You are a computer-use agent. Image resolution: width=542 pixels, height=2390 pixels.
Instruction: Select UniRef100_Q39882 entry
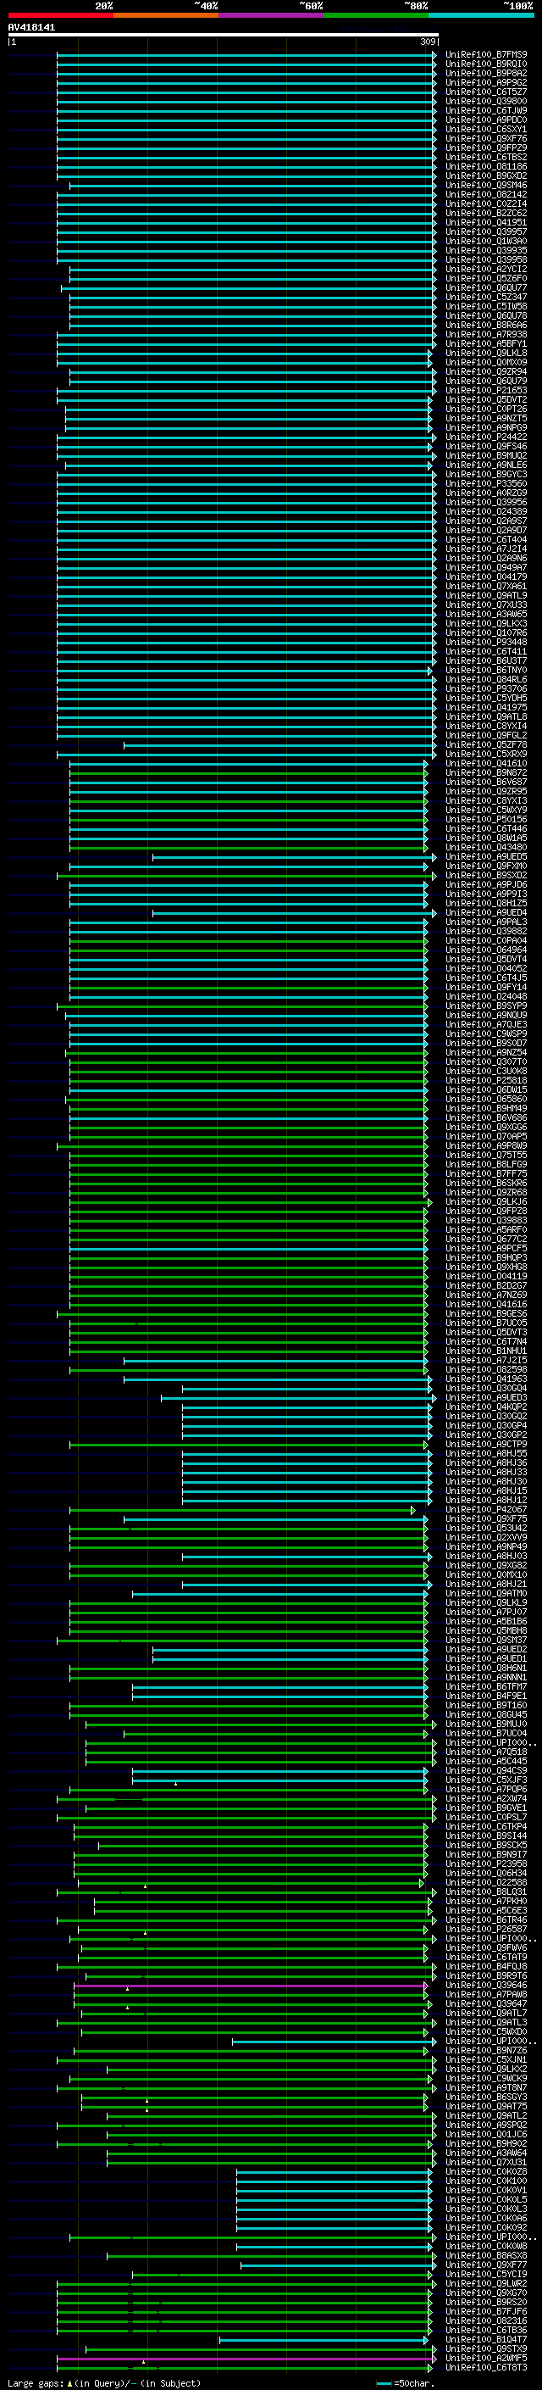[486, 932]
